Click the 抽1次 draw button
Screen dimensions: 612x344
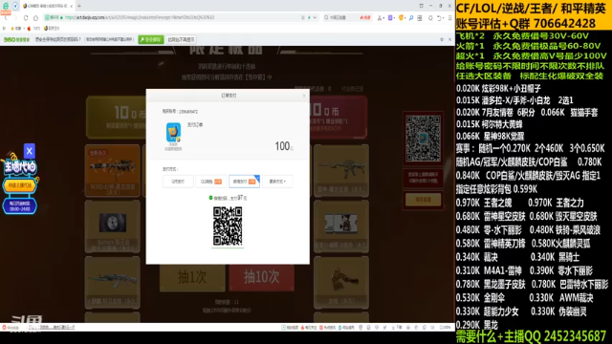tap(192, 277)
